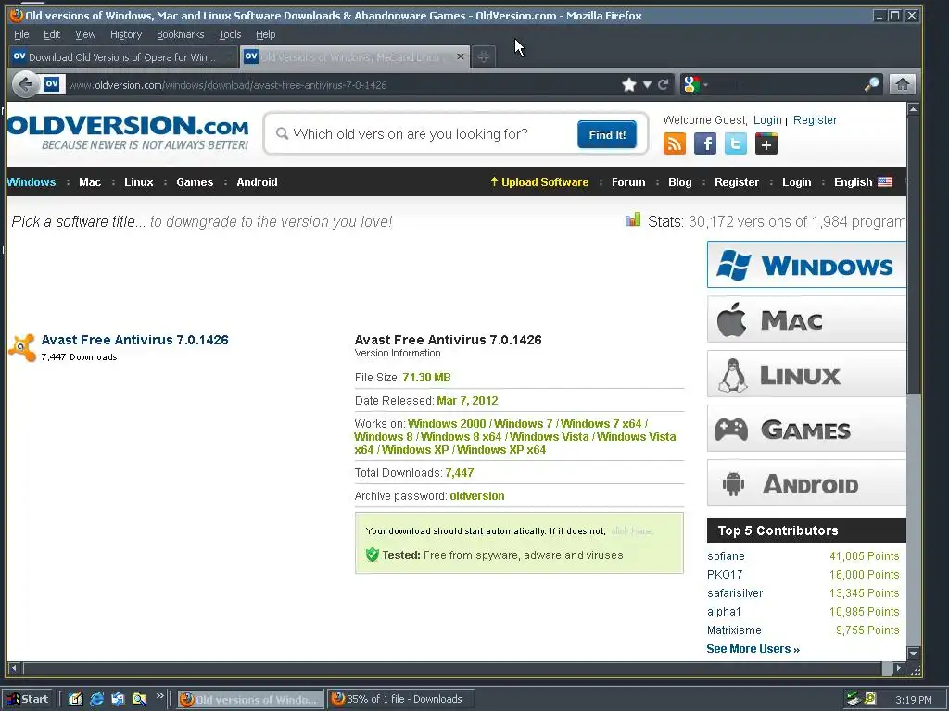Click the vertical scrollbar down arrow
949x711 pixels.
tap(913, 654)
